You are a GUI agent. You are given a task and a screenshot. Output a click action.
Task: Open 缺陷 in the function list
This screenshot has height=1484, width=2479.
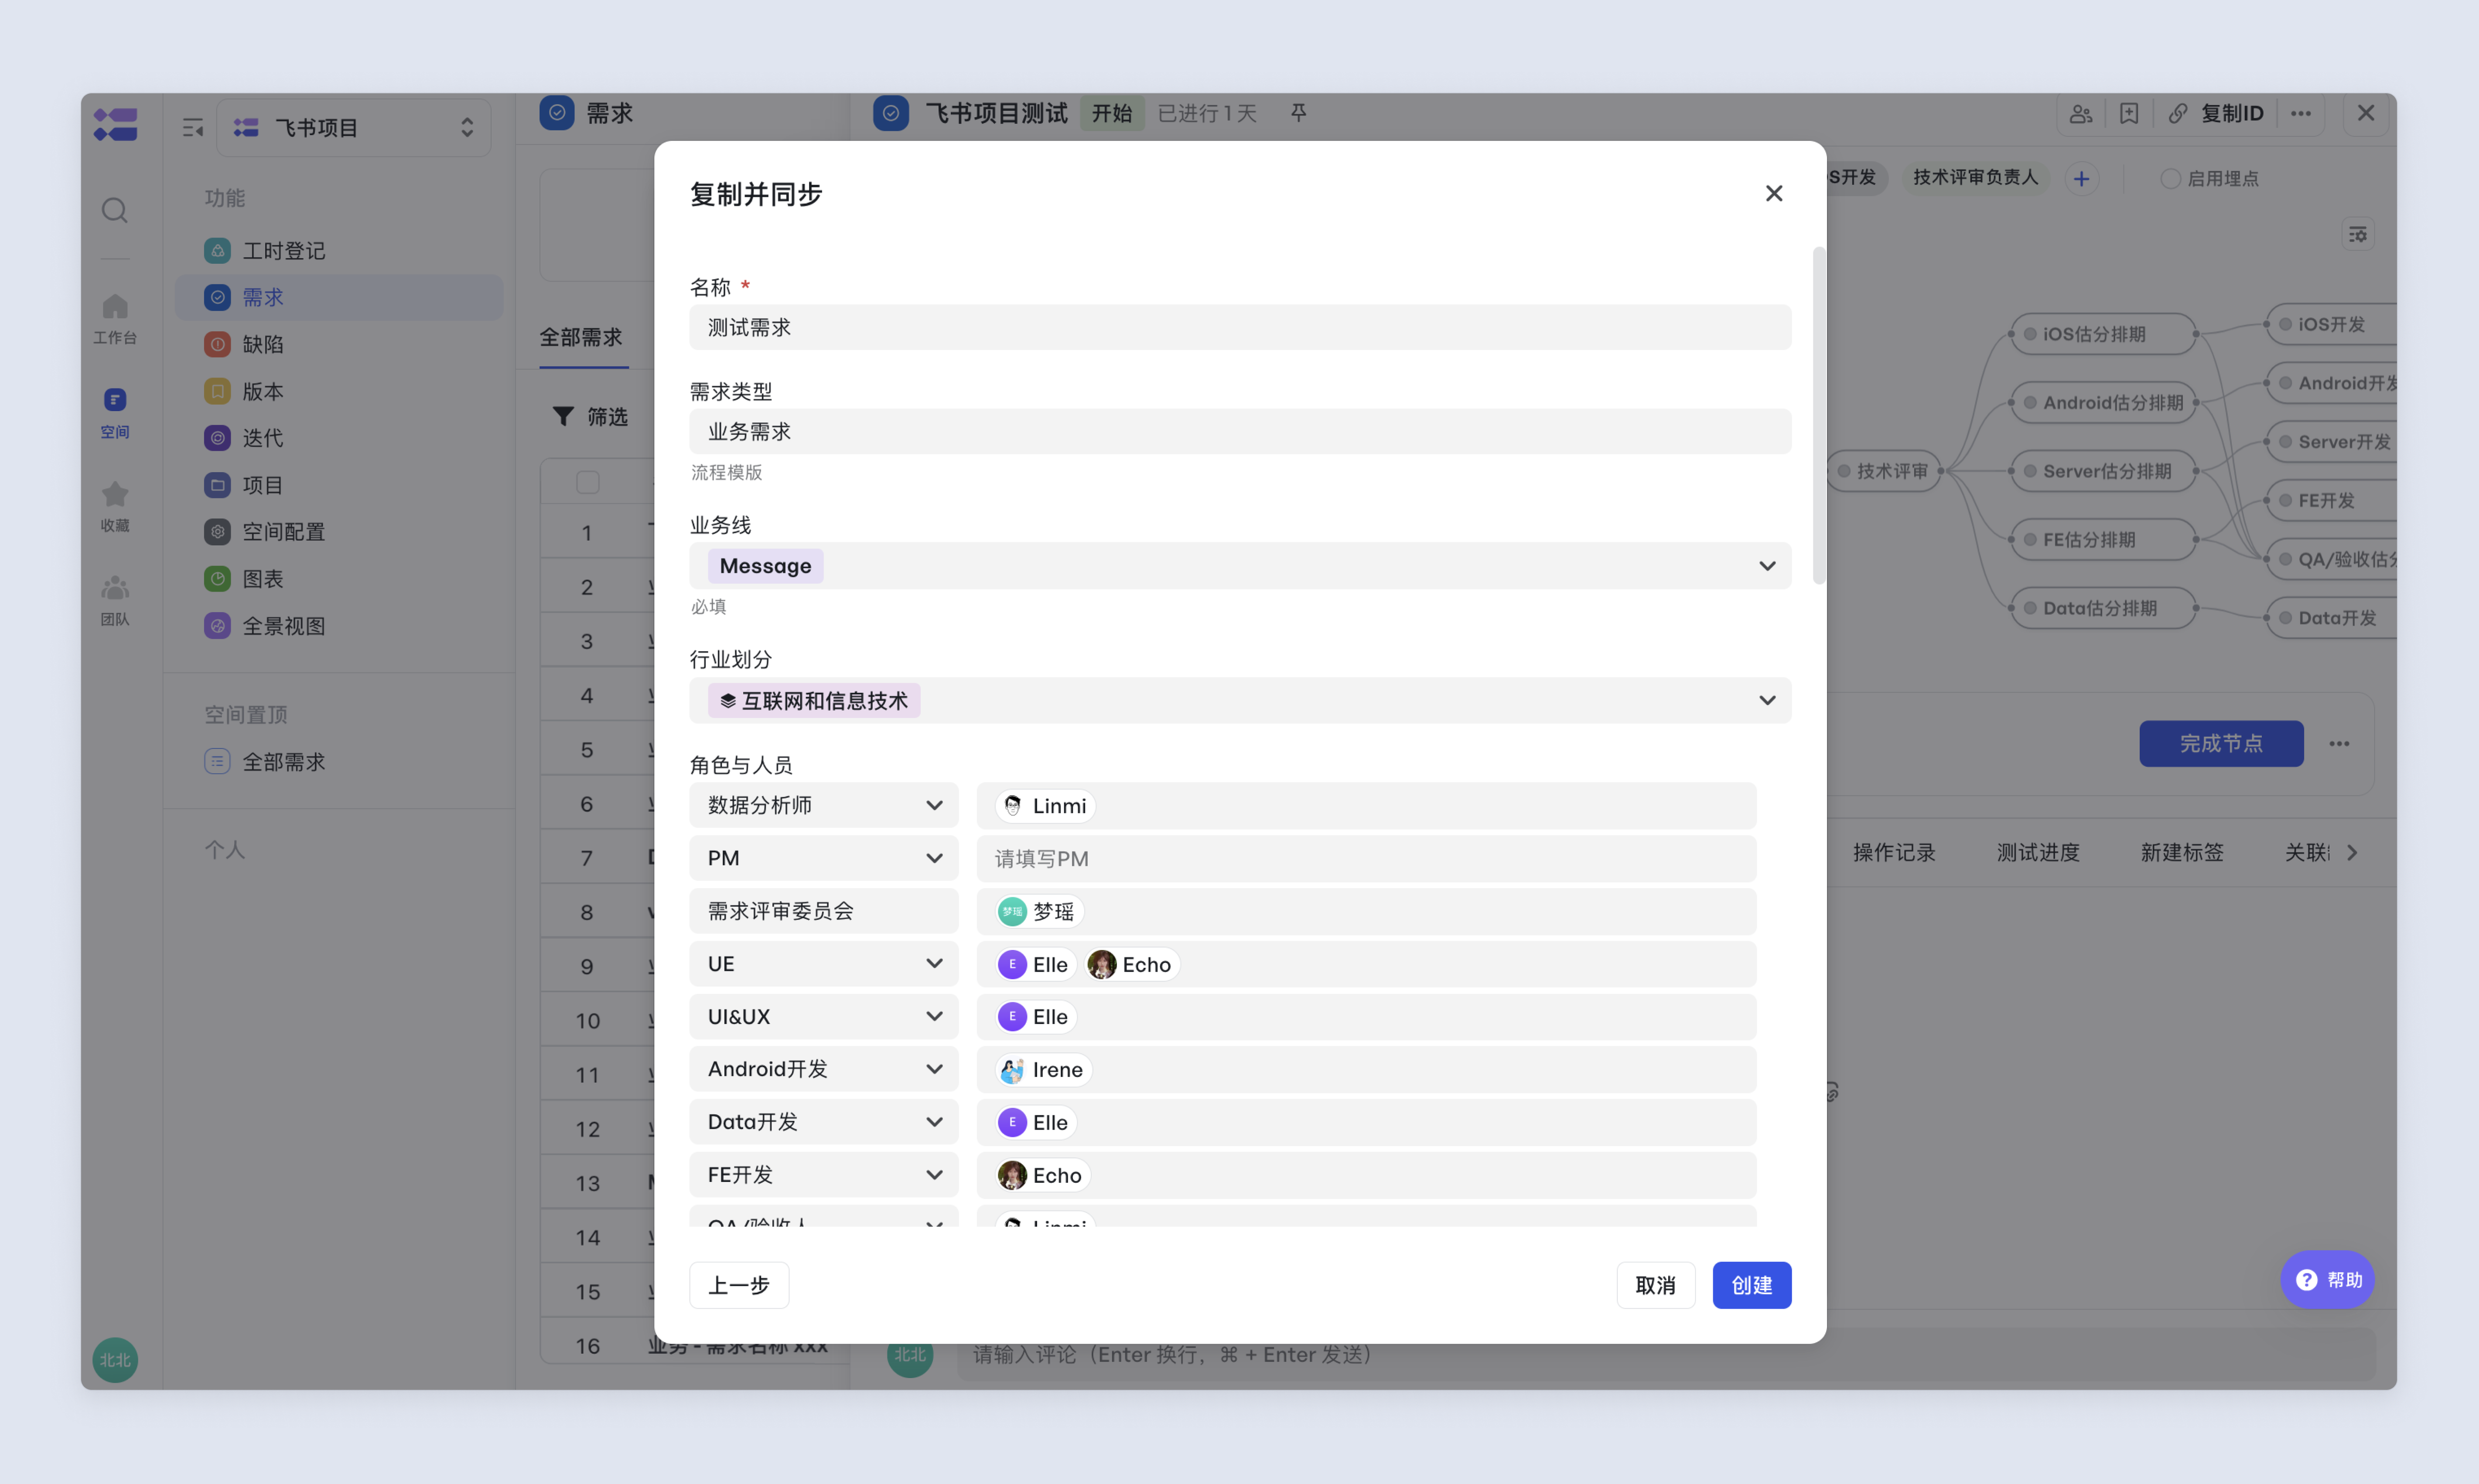(x=339, y=344)
